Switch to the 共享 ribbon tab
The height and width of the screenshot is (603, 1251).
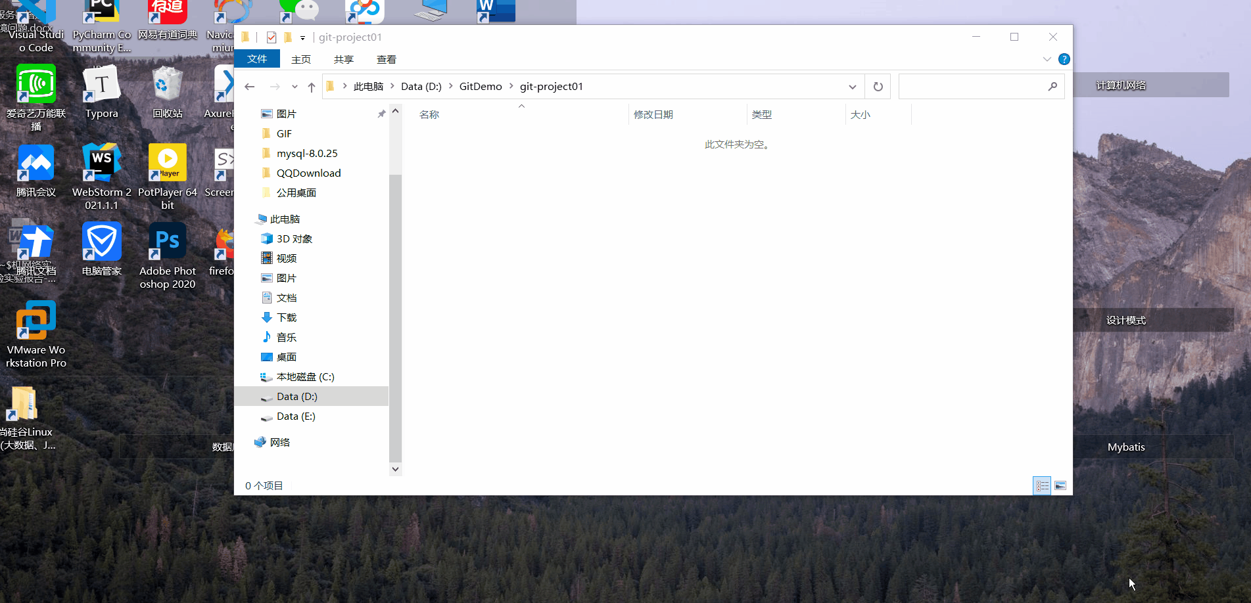(x=344, y=59)
